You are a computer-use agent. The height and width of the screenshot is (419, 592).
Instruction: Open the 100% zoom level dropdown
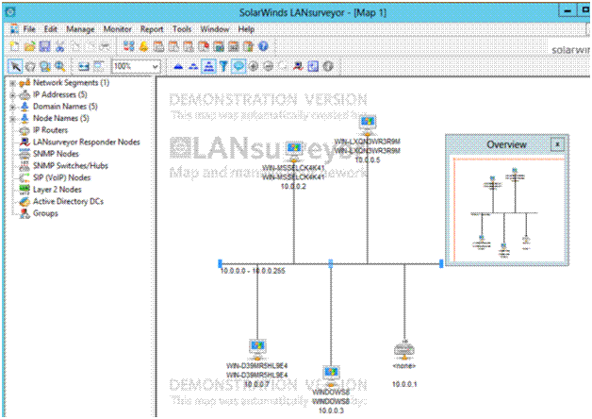click(x=155, y=67)
